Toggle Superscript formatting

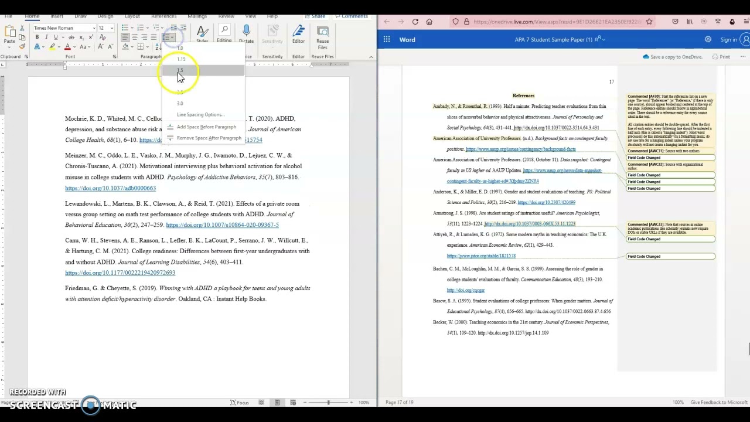90,38
